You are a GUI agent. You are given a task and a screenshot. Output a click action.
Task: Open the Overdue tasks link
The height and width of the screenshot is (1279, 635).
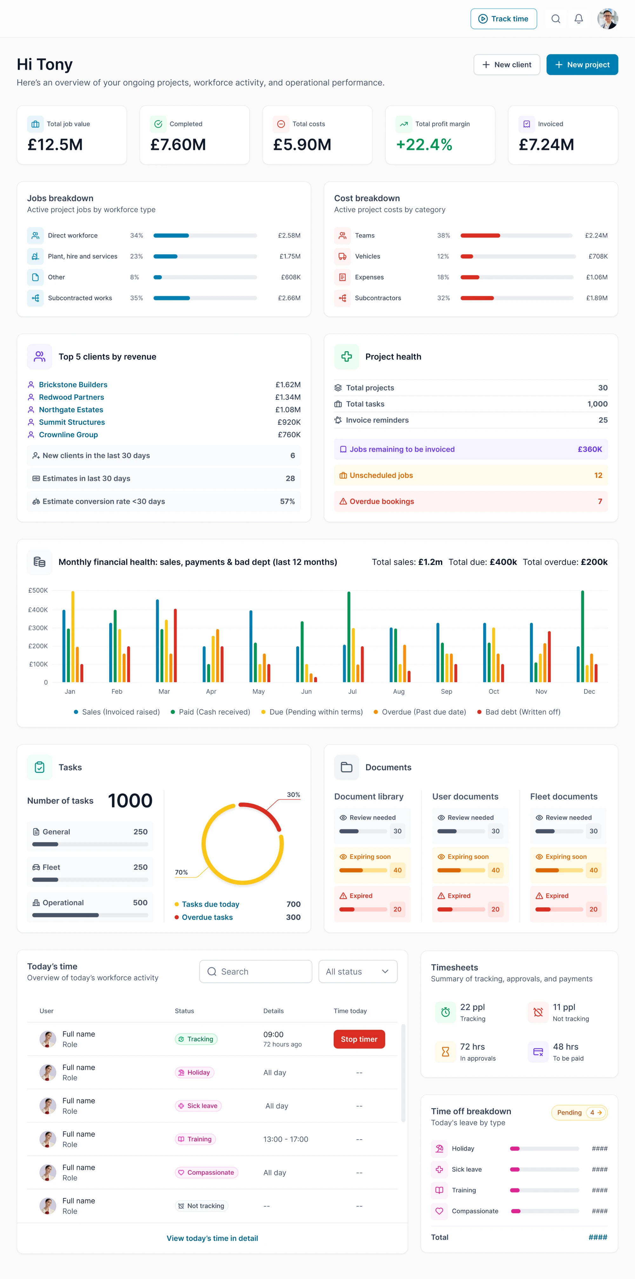click(207, 917)
